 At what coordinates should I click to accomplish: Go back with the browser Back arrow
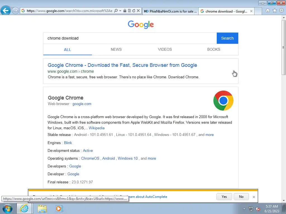coord(6,11)
